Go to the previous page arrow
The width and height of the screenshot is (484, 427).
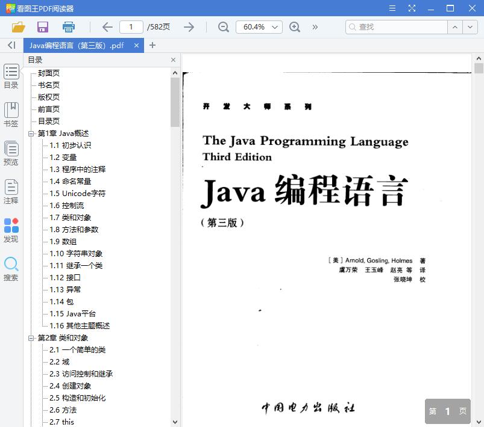[107, 27]
